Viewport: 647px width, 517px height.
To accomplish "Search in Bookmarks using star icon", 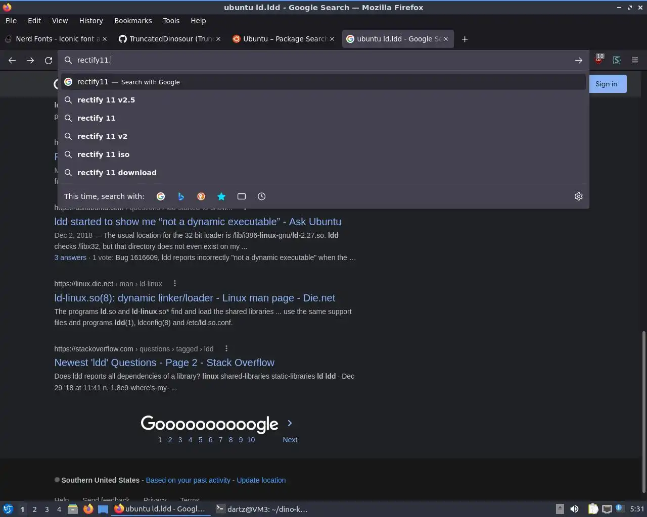I will pos(221,196).
